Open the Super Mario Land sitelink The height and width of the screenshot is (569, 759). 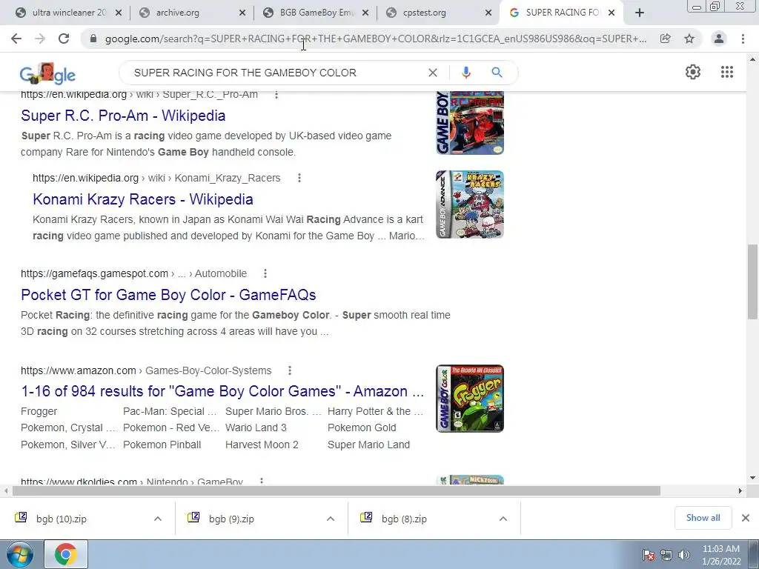tap(368, 445)
